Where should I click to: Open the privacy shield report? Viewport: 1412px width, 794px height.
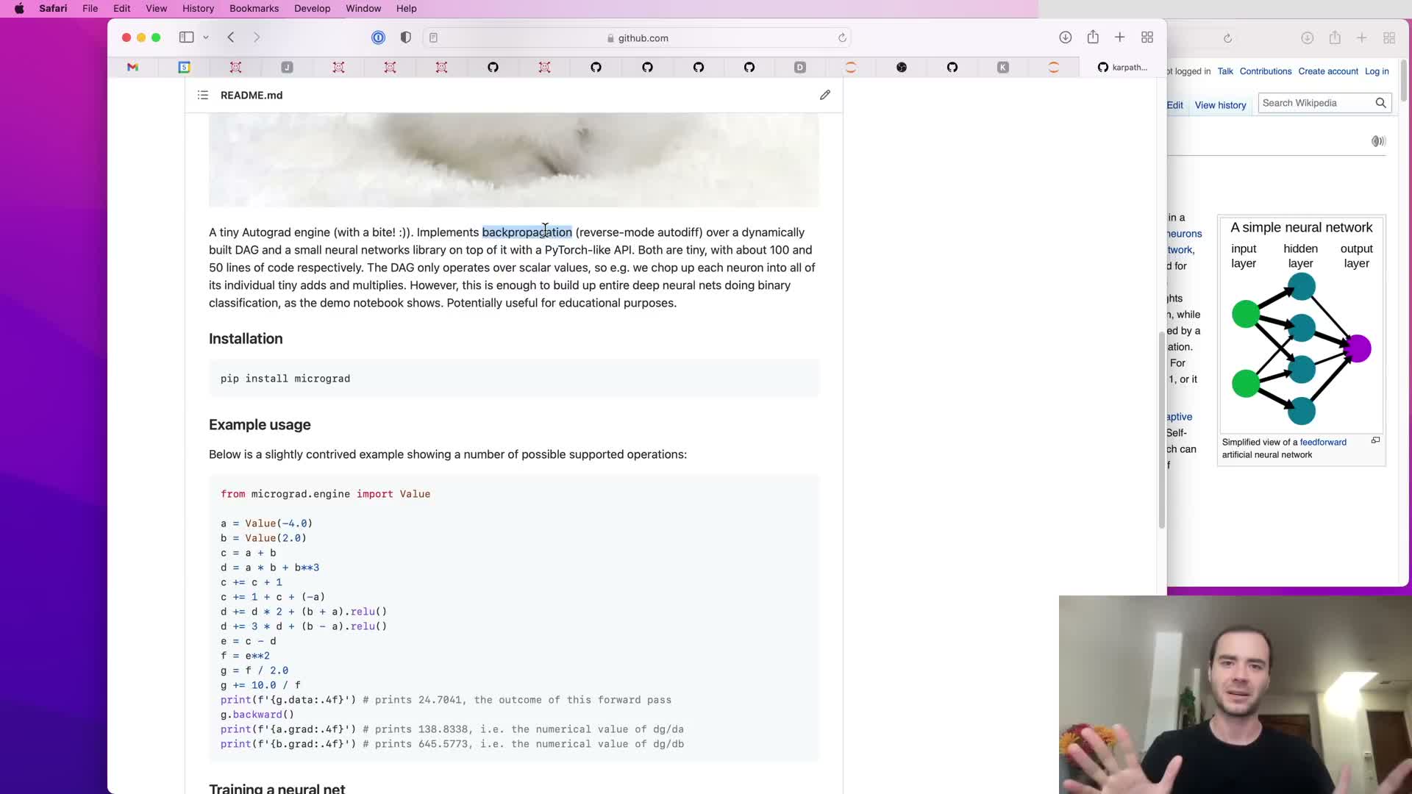click(405, 37)
